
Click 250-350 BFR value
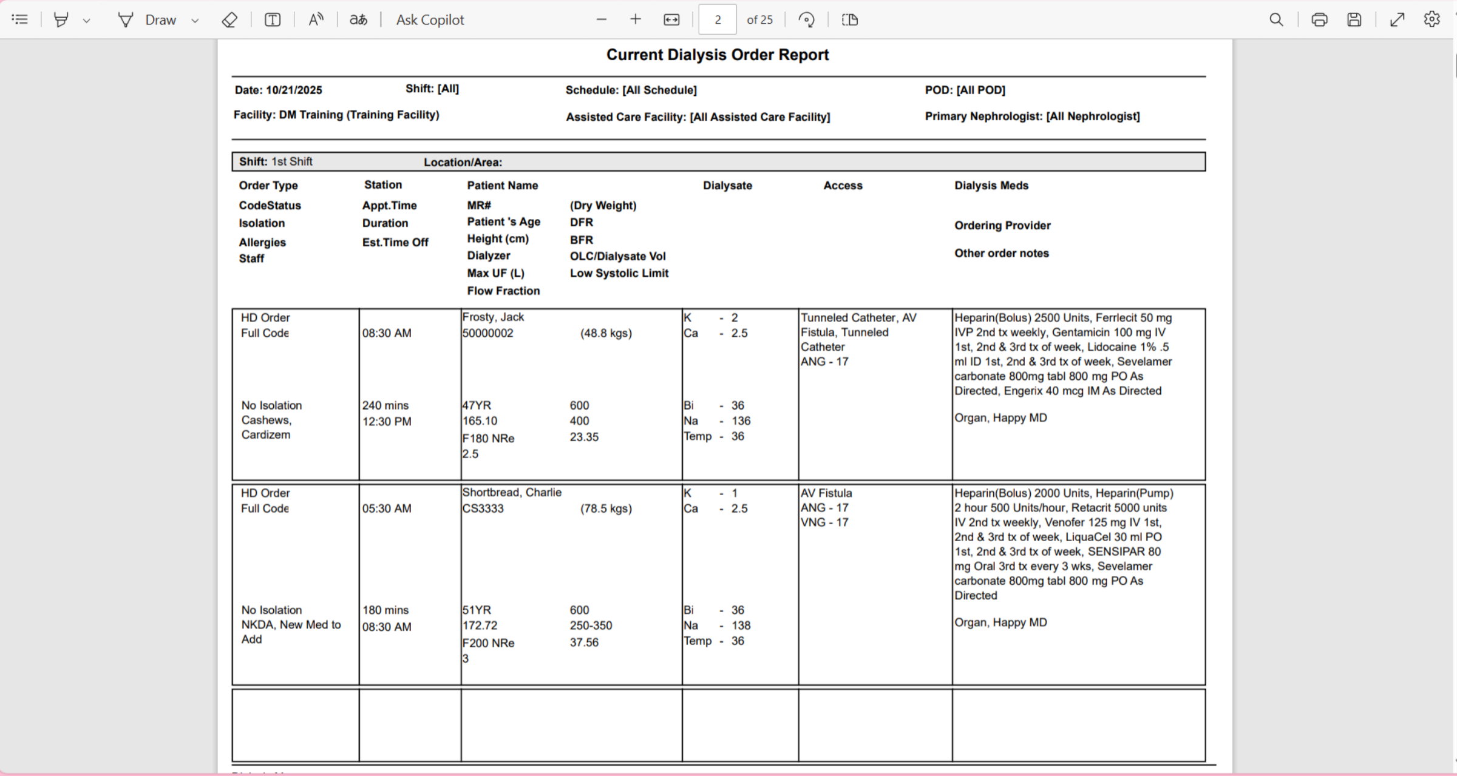click(591, 625)
